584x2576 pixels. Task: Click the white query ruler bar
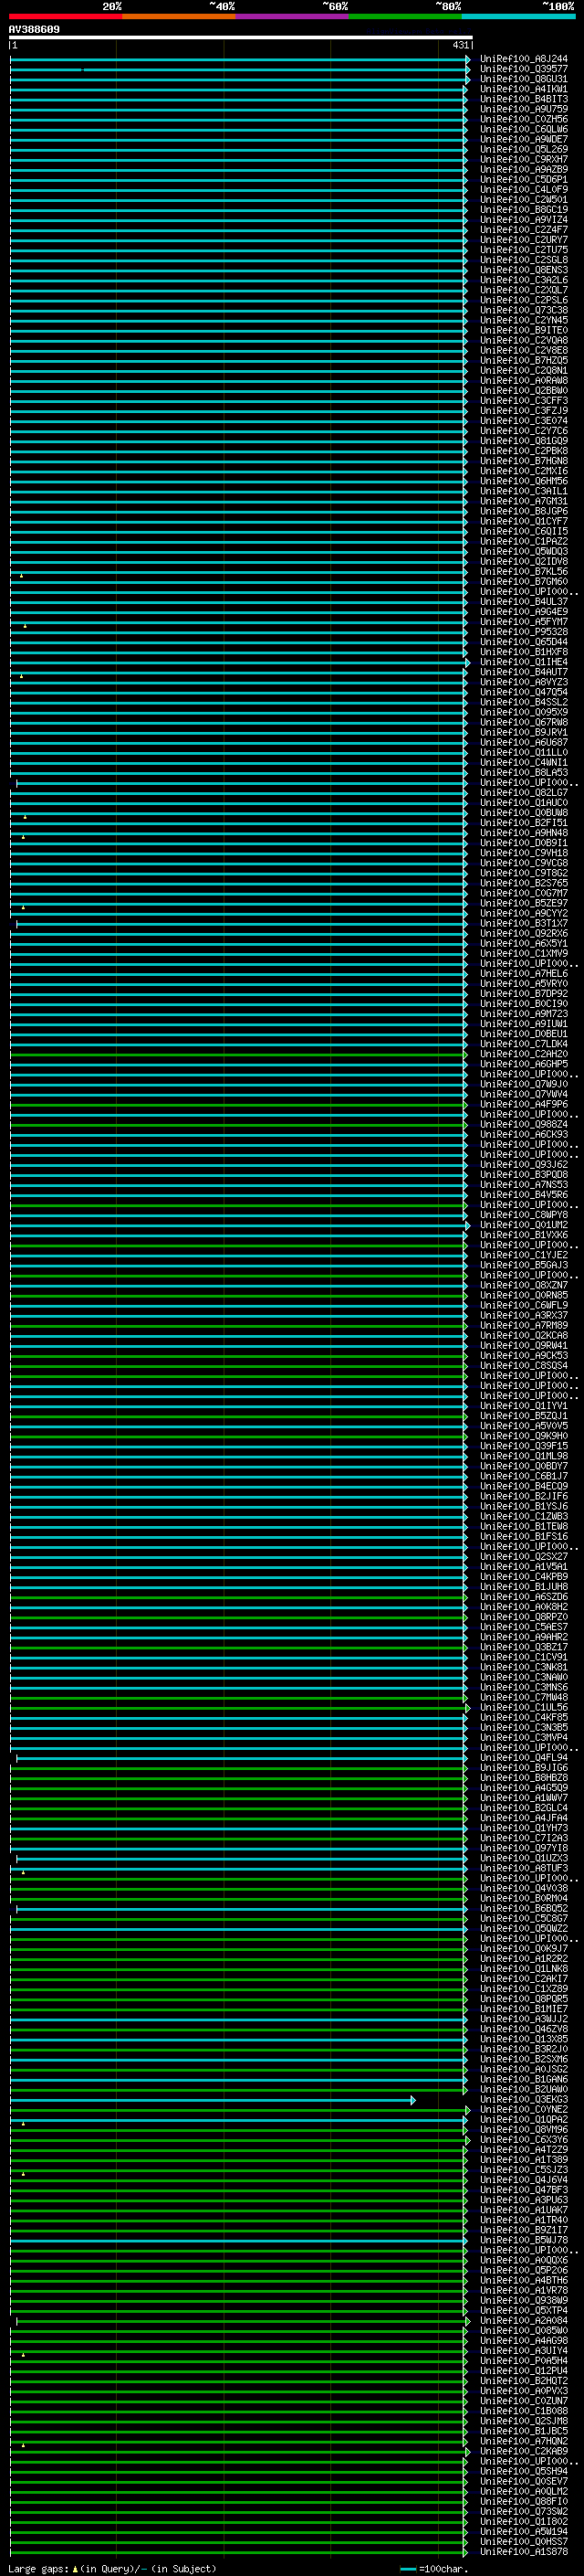(241, 38)
